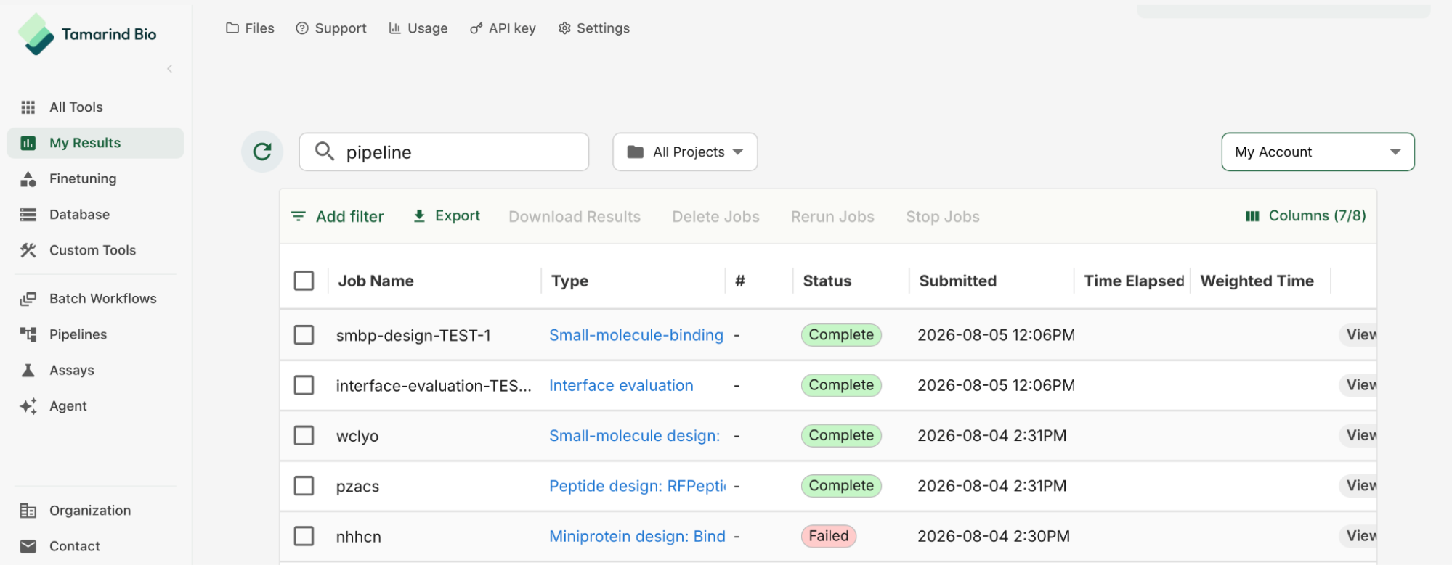The image size is (1452, 565).
Task: Click View for smbp-design-TEST-1 row
Action: (x=1358, y=334)
